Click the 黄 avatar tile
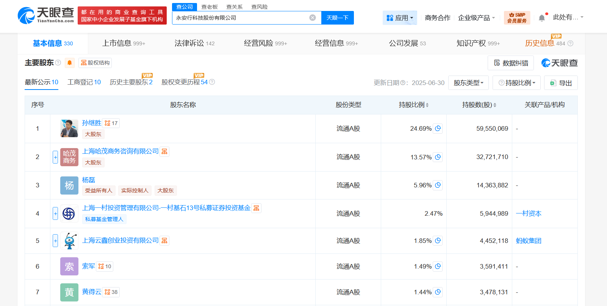The height and width of the screenshot is (306, 607). pyautogui.click(x=69, y=292)
